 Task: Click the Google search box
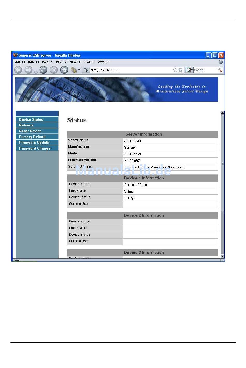(205, 70)
